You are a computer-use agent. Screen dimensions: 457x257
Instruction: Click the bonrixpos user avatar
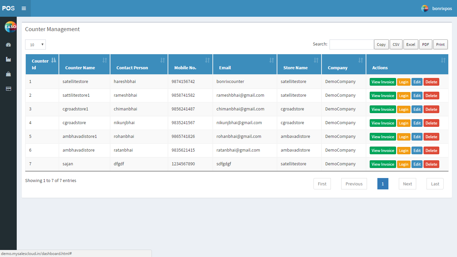coord(425,8)
